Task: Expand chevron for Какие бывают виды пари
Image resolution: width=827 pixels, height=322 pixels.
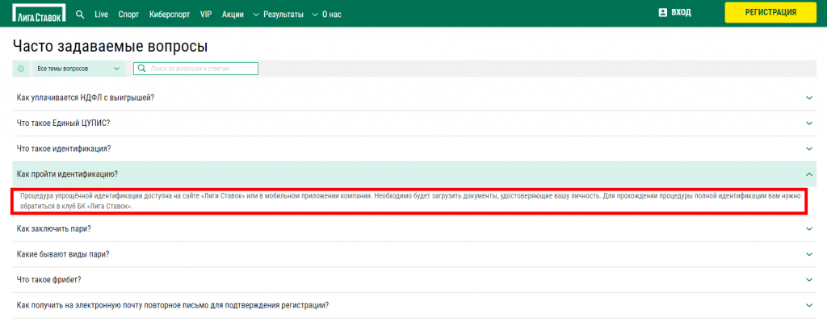Action: click(x=809, y=254)
